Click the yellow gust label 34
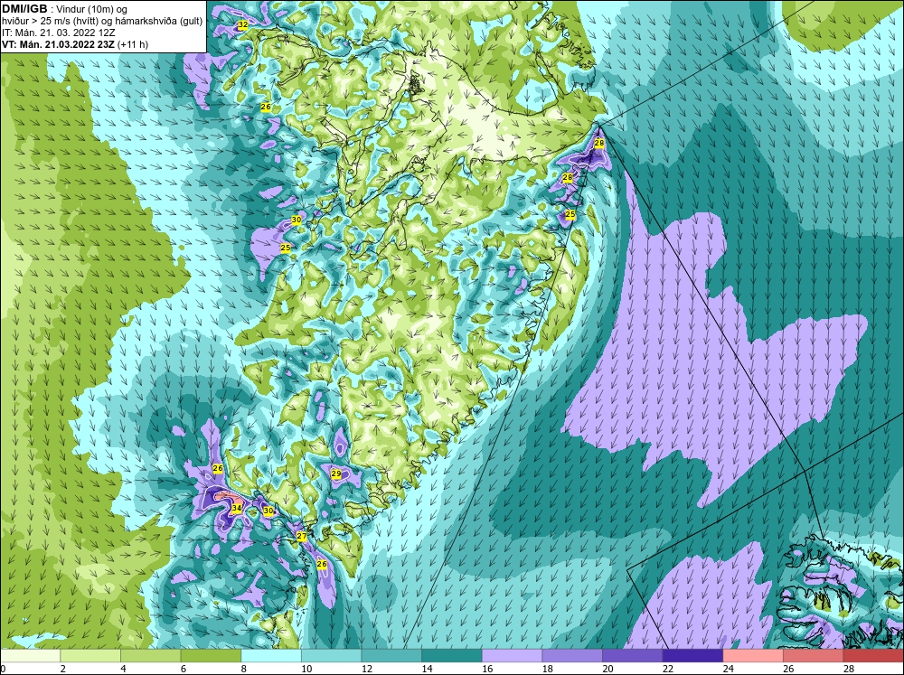 click(x=236, y=509)
